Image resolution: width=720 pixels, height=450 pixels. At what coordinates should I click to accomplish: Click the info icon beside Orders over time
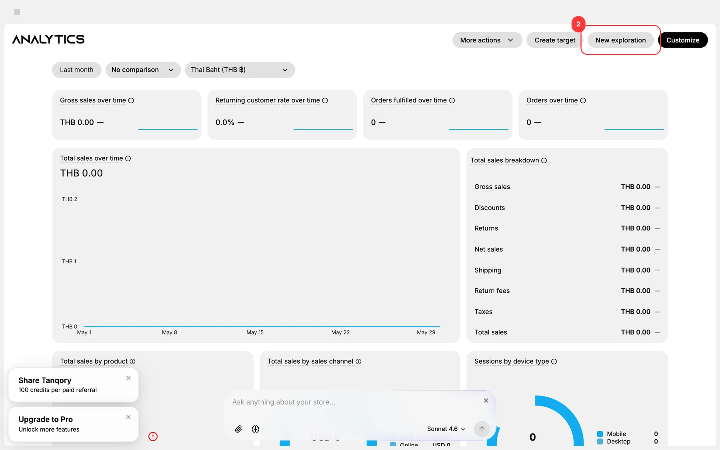click(x=583, y=100)
